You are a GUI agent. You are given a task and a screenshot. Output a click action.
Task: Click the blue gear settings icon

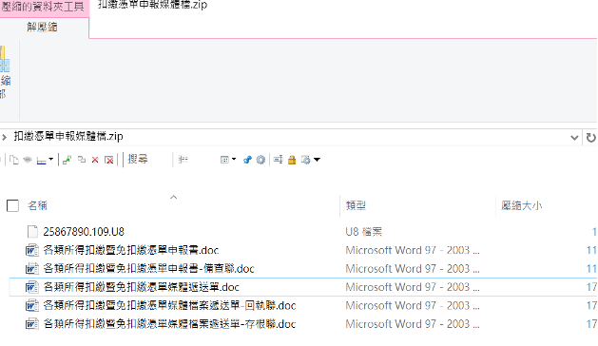(x=260, y=160)
